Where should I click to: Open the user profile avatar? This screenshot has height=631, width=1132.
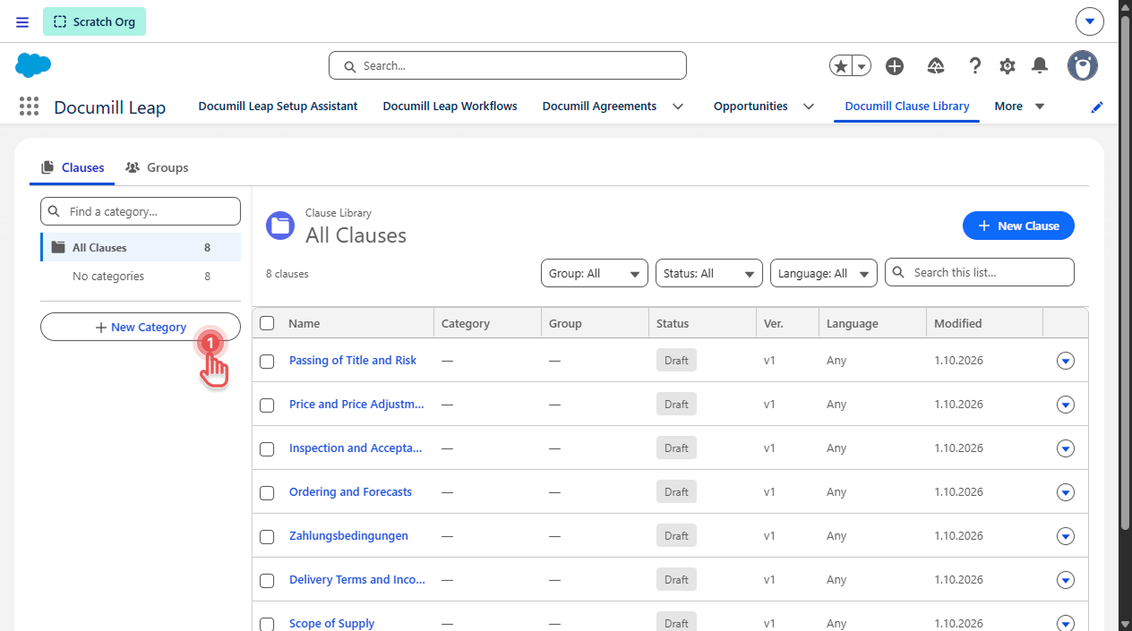click(x=1083, y=65)
